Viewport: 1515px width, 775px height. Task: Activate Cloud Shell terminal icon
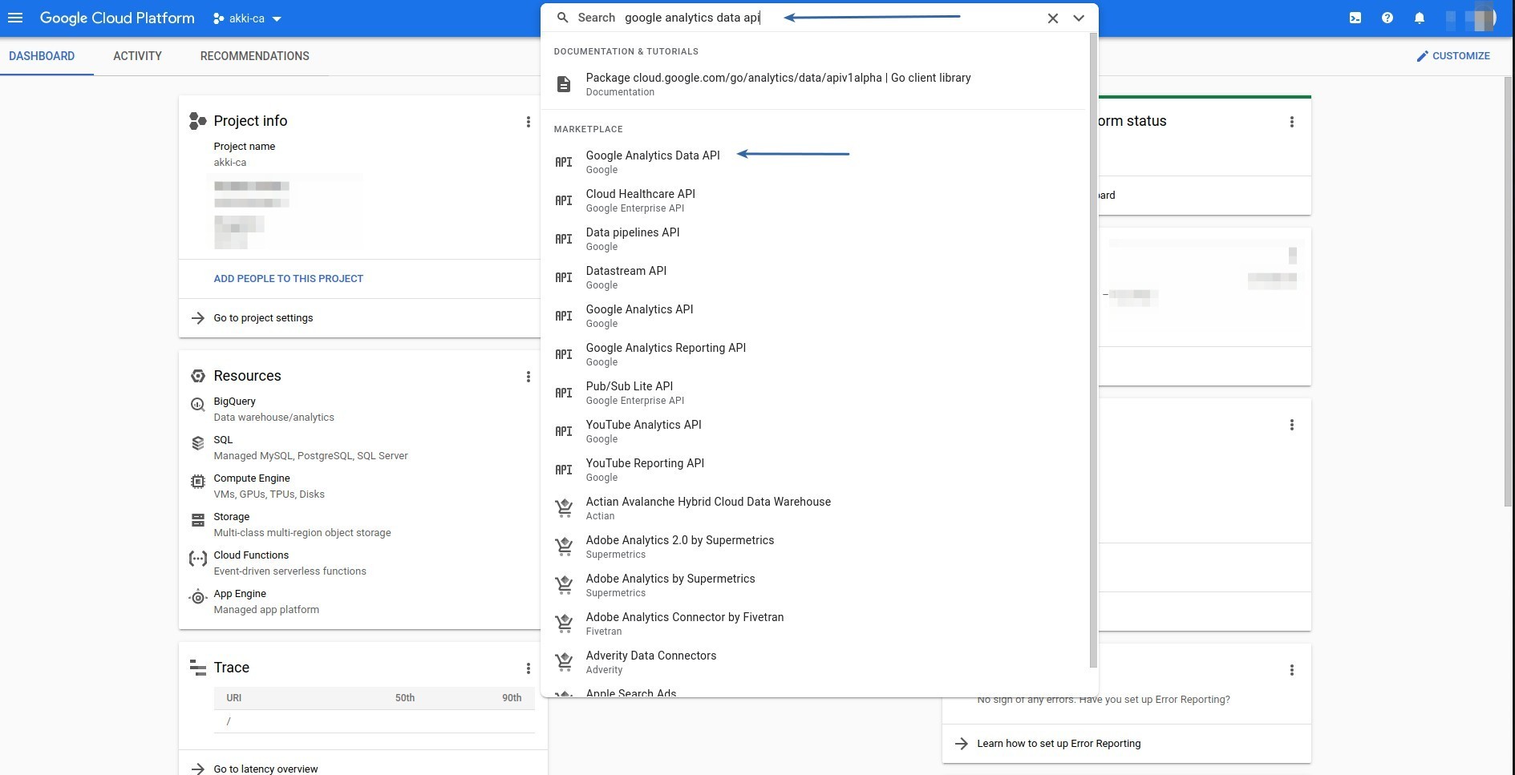(1355, 18)
